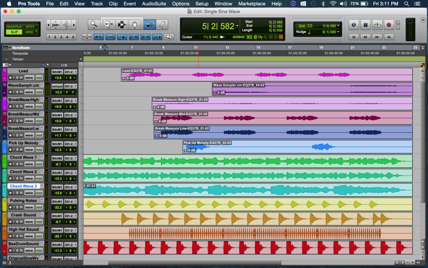This screenshot has width=428, height=268.
Task: Click Return to Zero transport button
Action: 354,37
